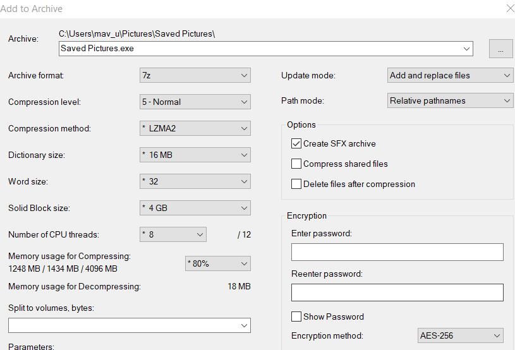This screenshot has width=515, height=350.
Task: Open the Archive format dropdown
Action: click(195, 75)
